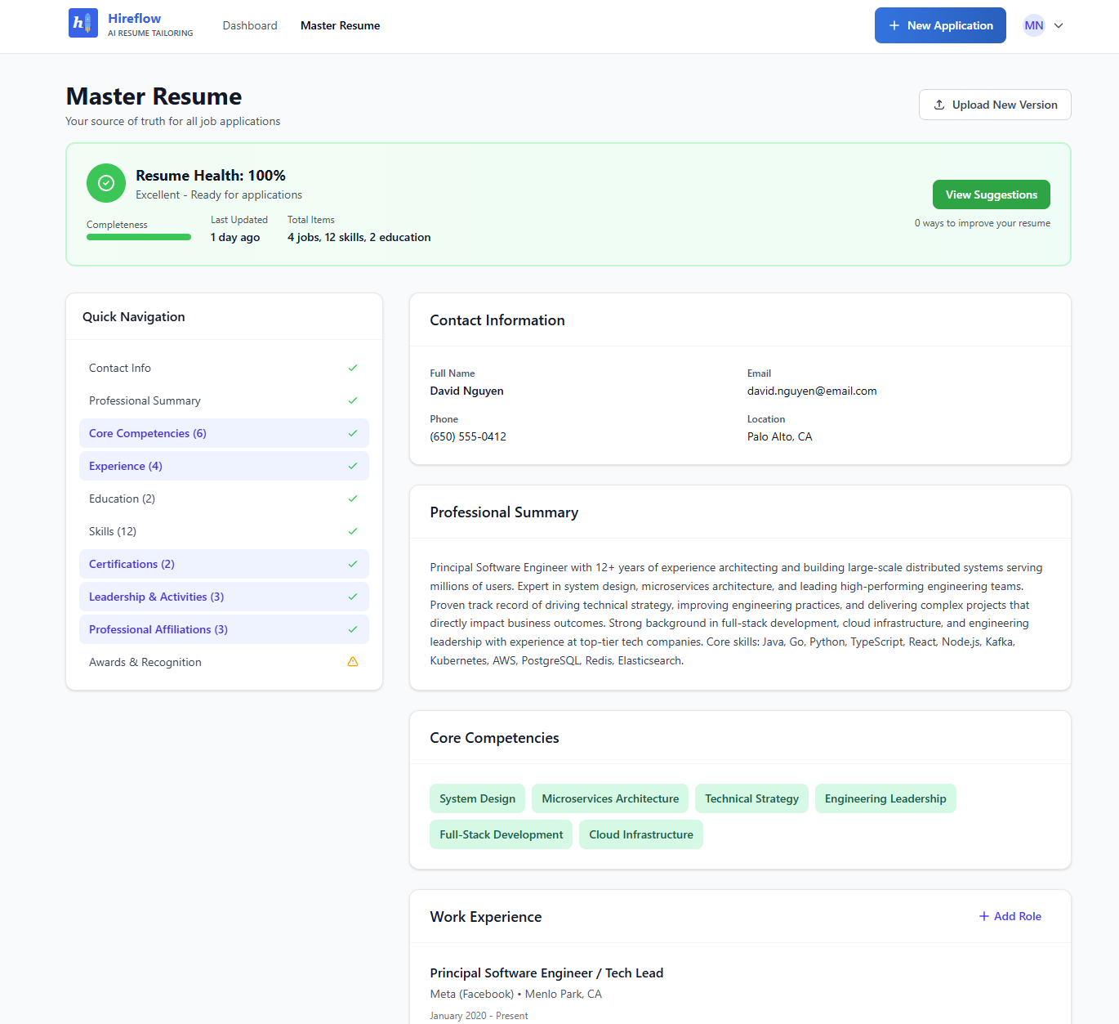Click the checkmark beside Skills (12)
1119x1024 pixels.
coord(353,531)
